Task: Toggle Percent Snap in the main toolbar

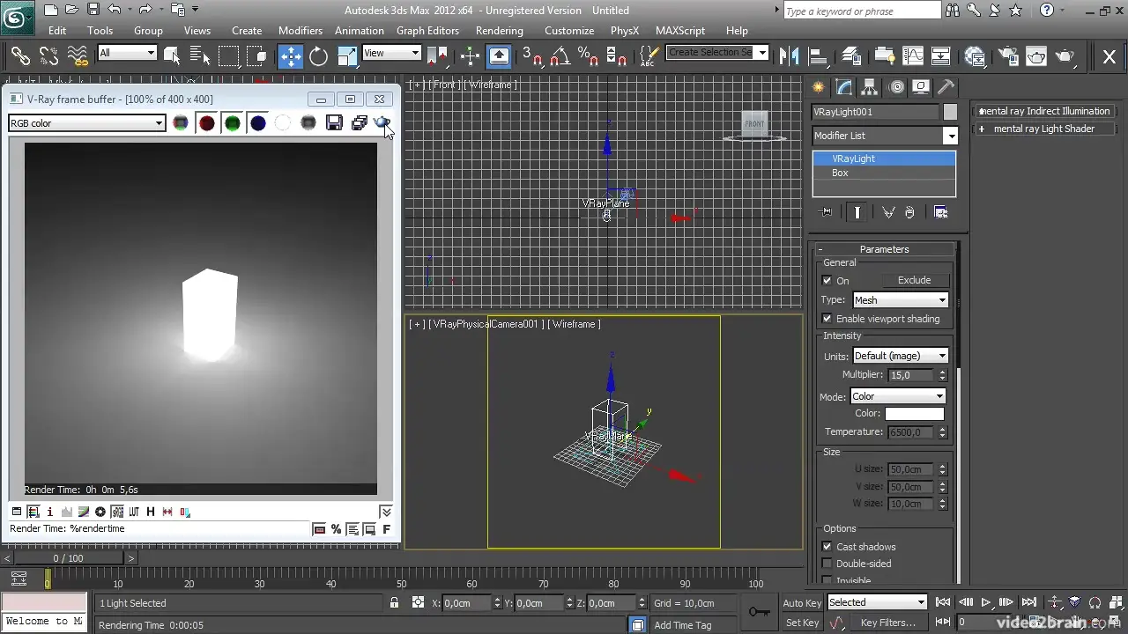Action: pos(587,56)
